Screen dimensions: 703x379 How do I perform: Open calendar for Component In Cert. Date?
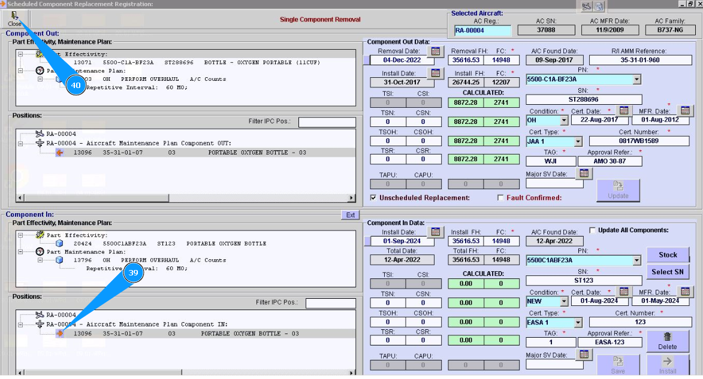tap(624, 292)
